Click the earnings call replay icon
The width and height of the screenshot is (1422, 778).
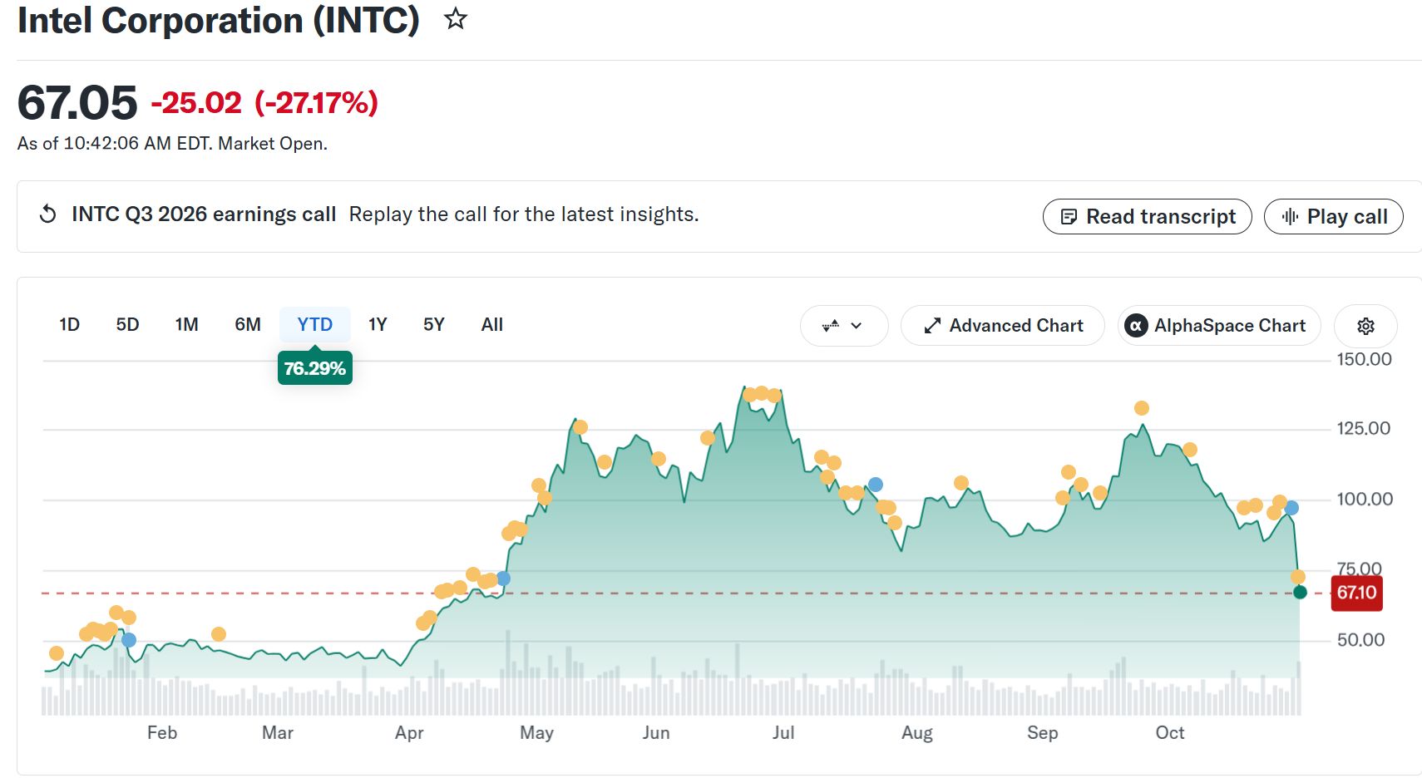coord(48,214)
